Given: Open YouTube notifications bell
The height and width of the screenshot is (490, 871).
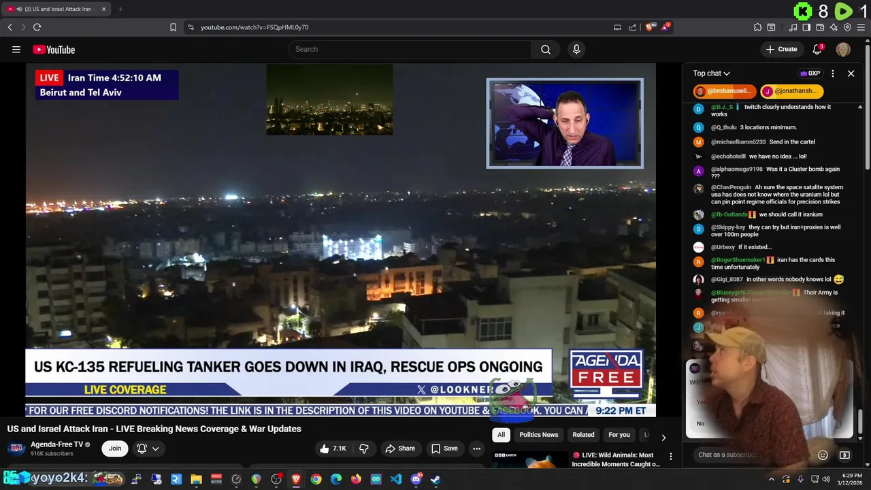Looking at the screenshot, I should pyautogui.click(x=818, y=49).
